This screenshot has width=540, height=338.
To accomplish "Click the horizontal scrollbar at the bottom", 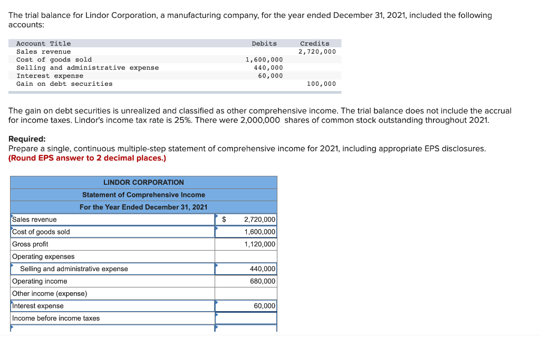I will coord(211,335).
